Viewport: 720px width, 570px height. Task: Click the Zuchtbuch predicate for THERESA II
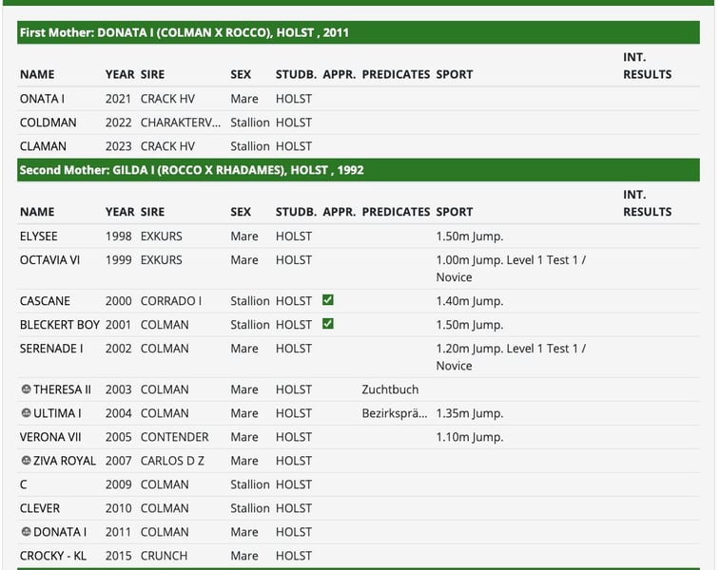[390, 389]
